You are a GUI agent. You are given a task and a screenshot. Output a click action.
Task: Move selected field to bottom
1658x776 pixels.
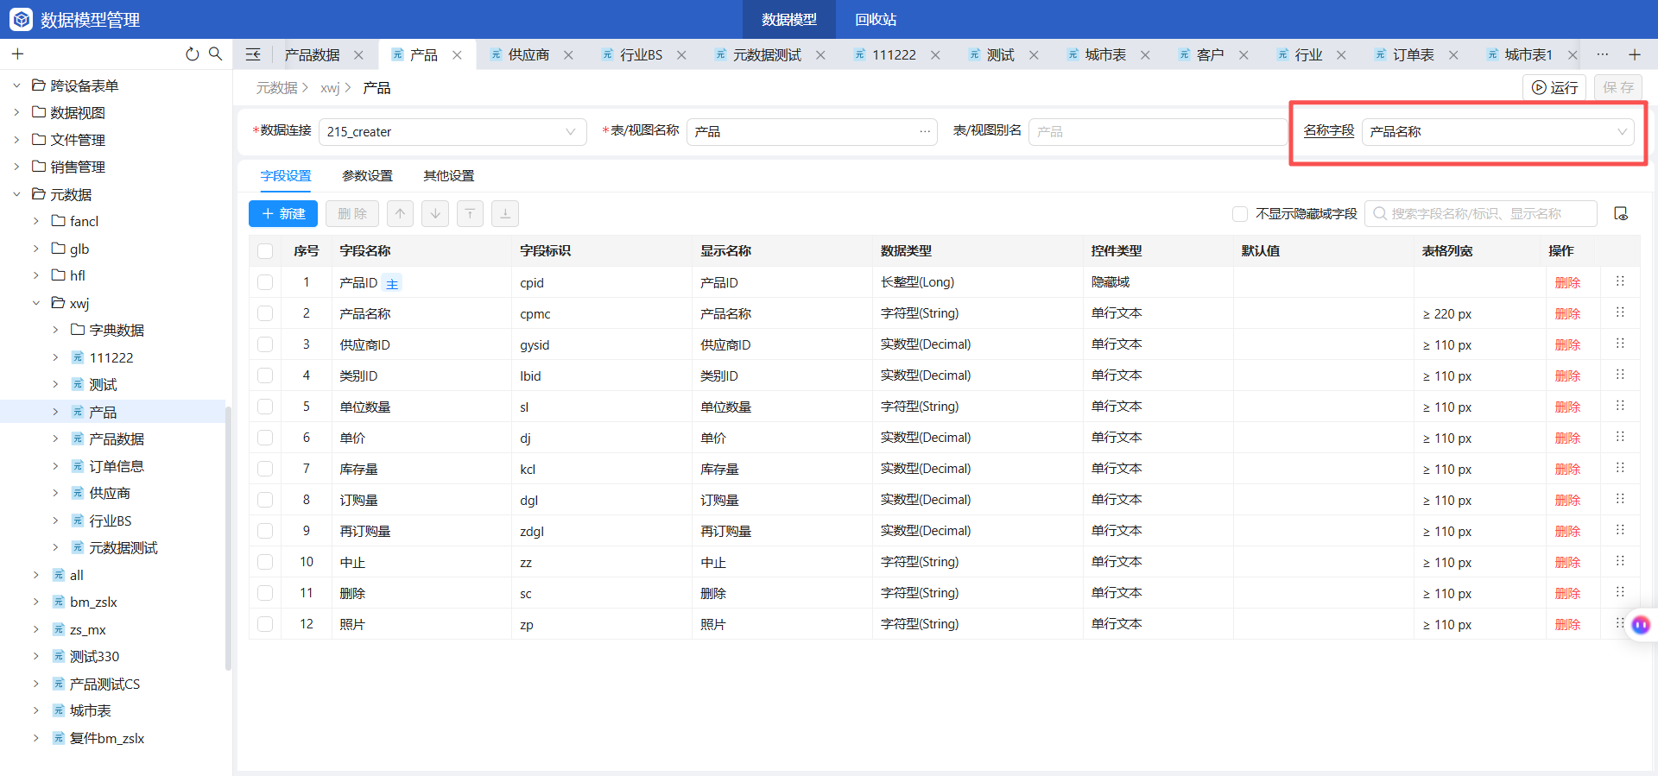click(505, 214)
